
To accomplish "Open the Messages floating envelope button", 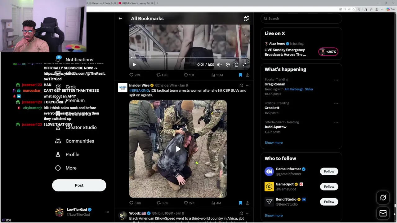I will coord(383,213).
